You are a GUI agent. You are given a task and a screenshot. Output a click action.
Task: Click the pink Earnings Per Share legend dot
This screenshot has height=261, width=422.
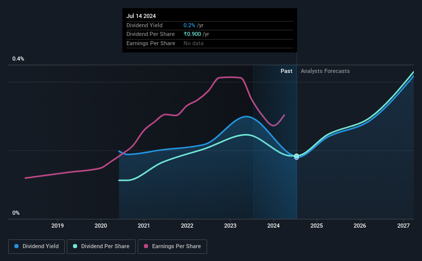click(x=146, y=246)
